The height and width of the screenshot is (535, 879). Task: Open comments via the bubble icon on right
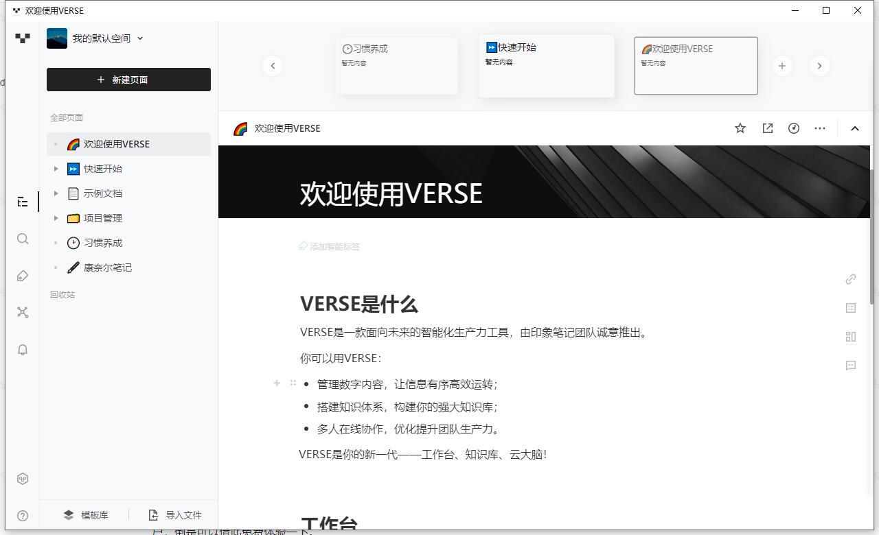pyautogui.click(x=851, y=366)
